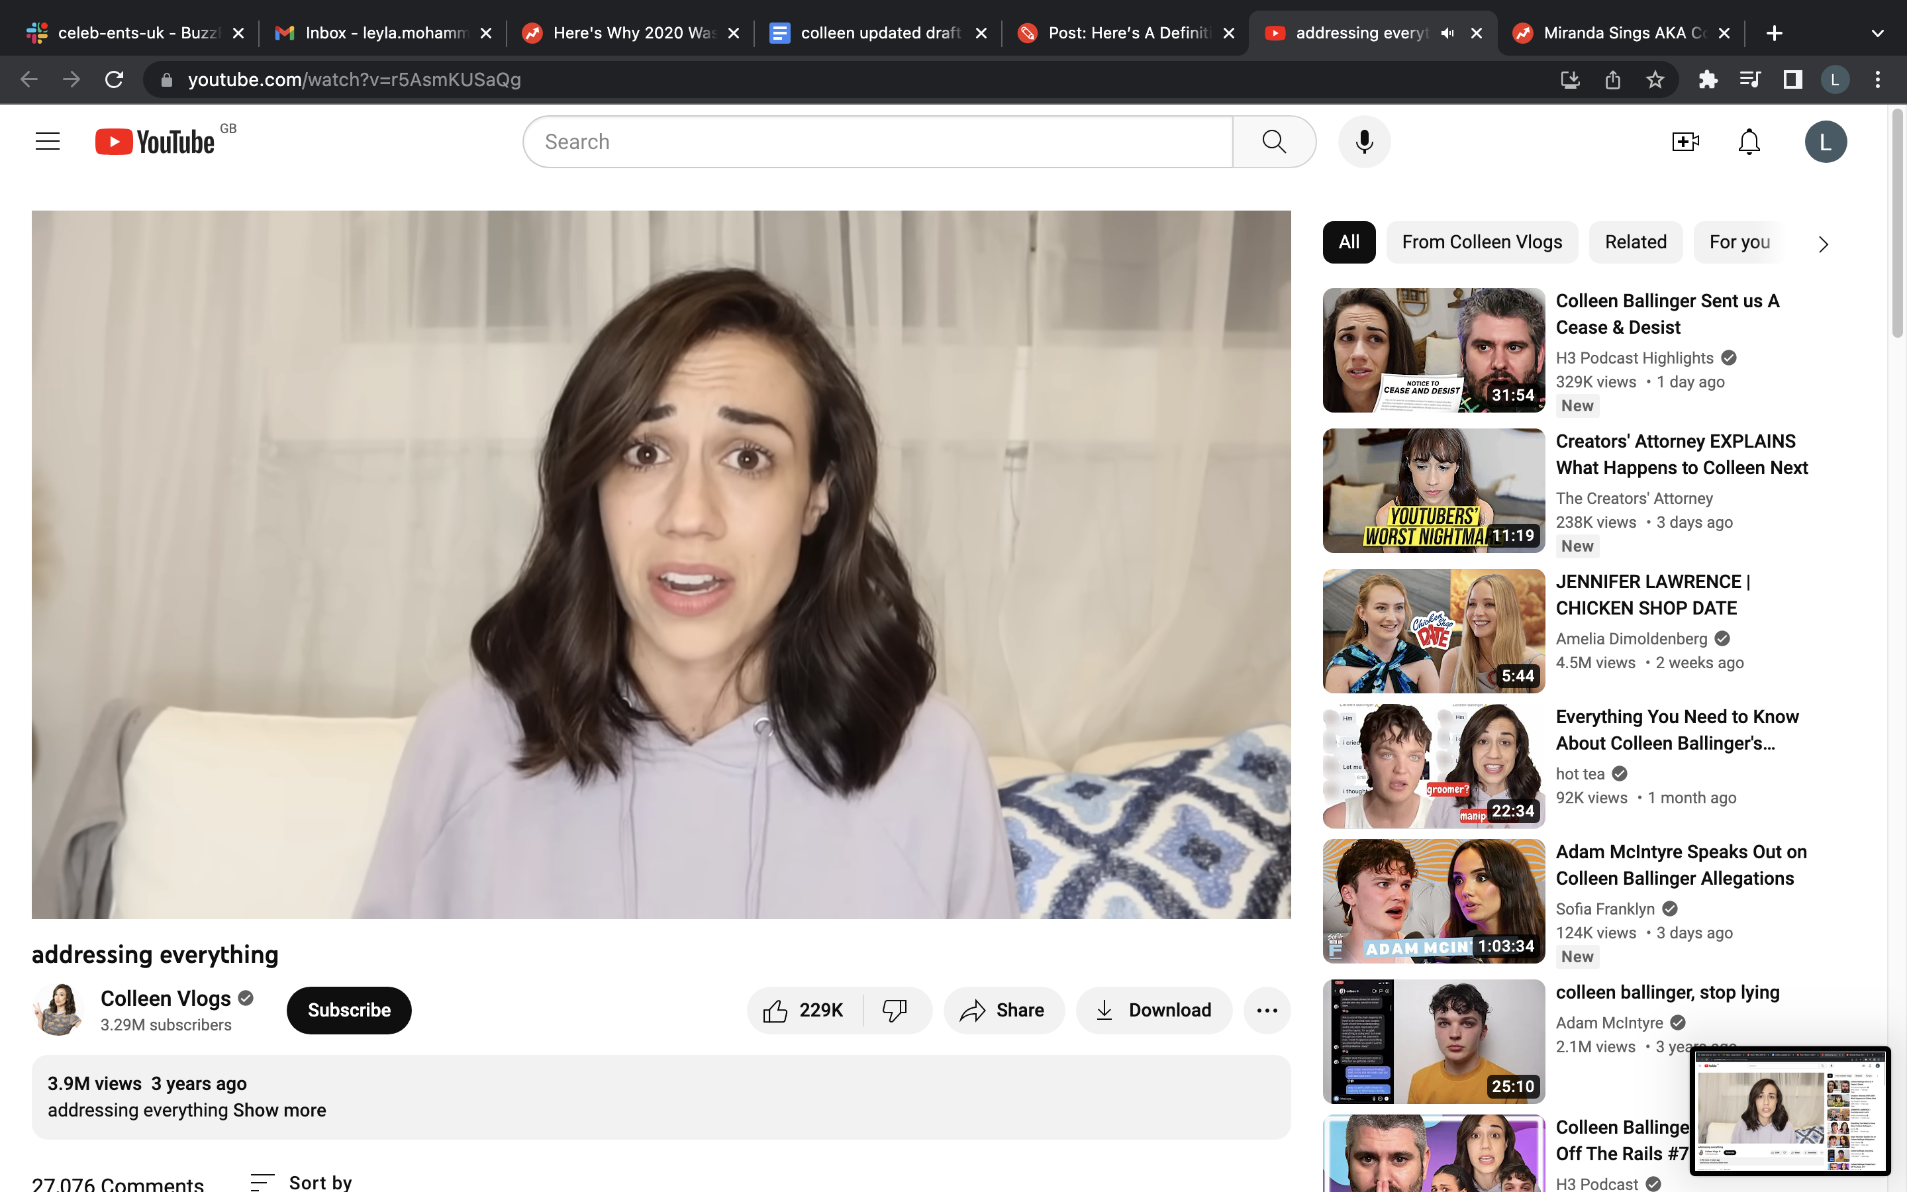The width and height of the screenshot is (1907, 1192).
Task: Dislike the video with thumbs down
Action: [x=895, y=1010]
